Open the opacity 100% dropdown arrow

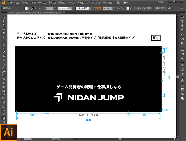(x=114, y=8)
